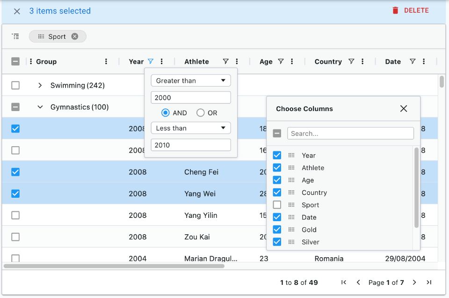
Task: Enable the Sport column checkbox
Action: coord(277,205)
